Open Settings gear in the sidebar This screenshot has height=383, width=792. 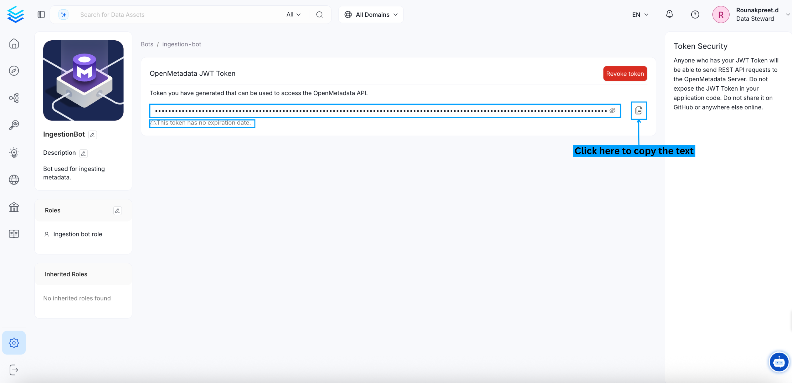point(14,342)
